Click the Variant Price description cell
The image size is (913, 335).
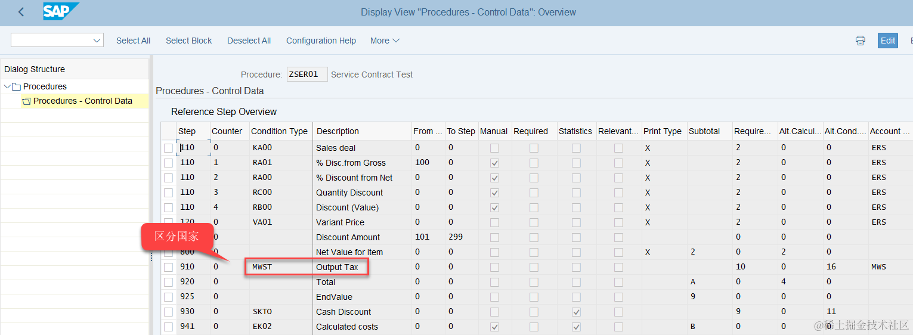point(362,222)
